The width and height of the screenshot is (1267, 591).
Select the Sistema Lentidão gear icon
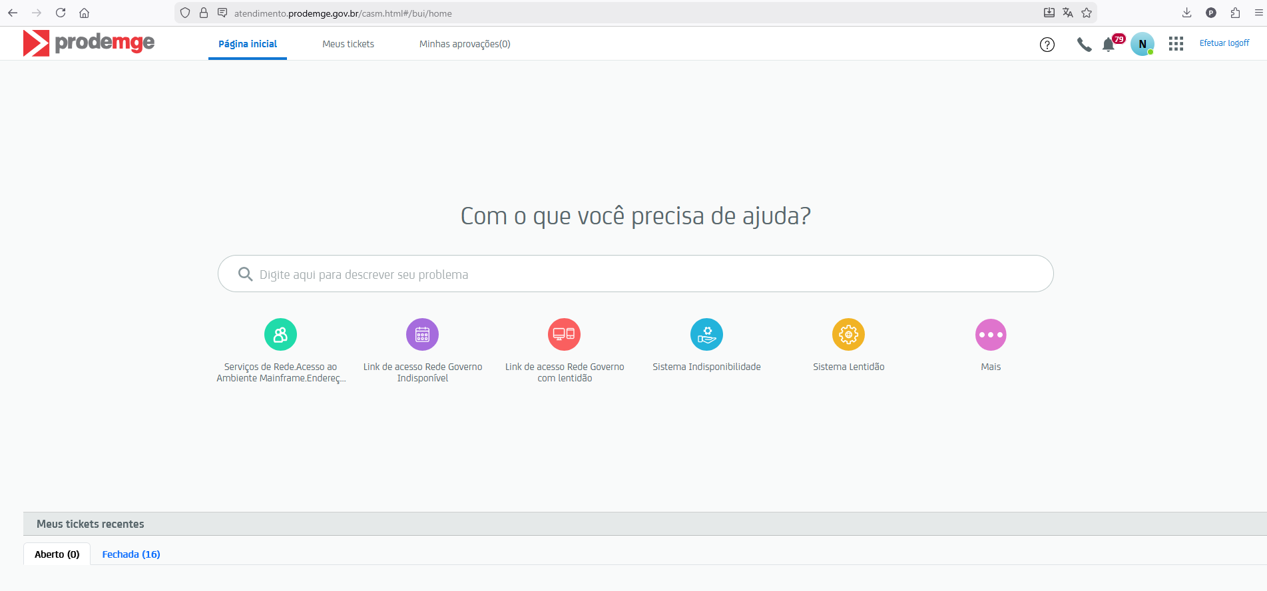click(849, 334)
